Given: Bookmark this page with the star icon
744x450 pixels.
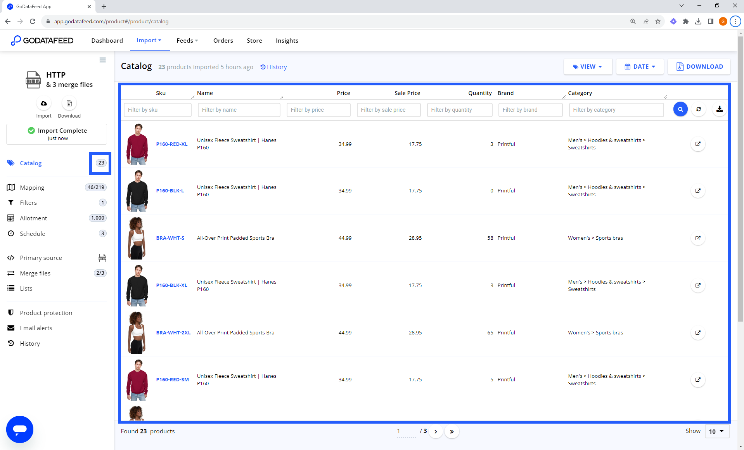Looking at the screenshot, I should [658, 21].
